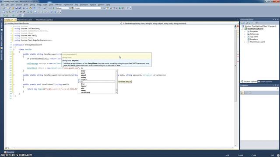The height and width of the screenshot is (157, 280).
Task: Select 'to' in the IntelliSense list
Action: [97, 82]
